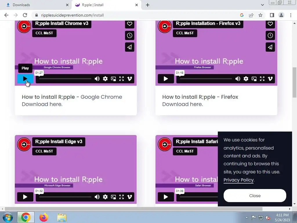Enable picture-in-picture on Firefox v3 video
The width and height of the screenshot is (297, 223).
point(254,79)
